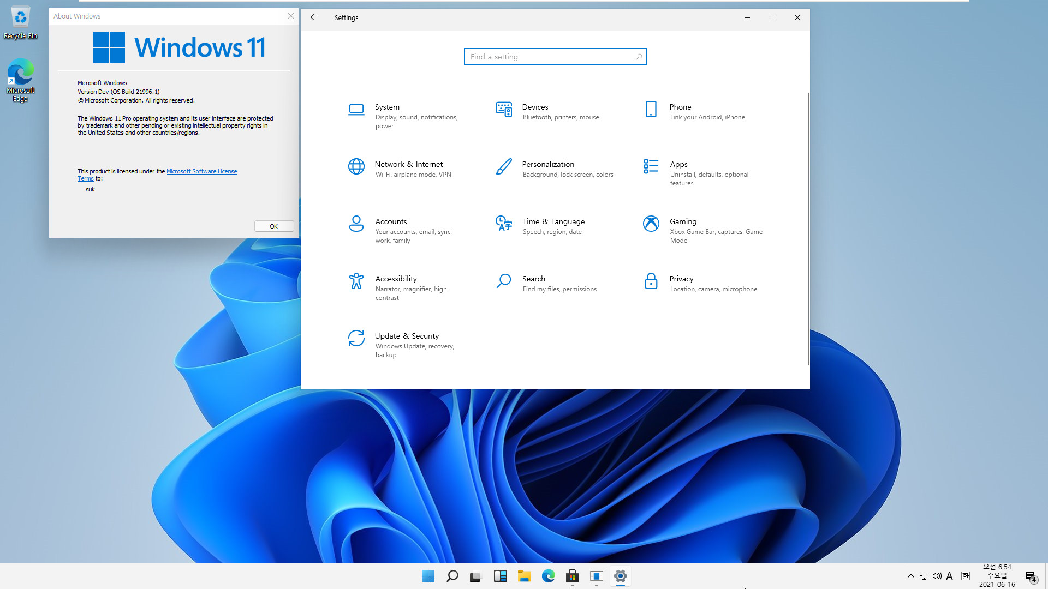Show hidden tray icons chevron
The width and height of the screenshot is (1048, 589).
tap(910, 576)
